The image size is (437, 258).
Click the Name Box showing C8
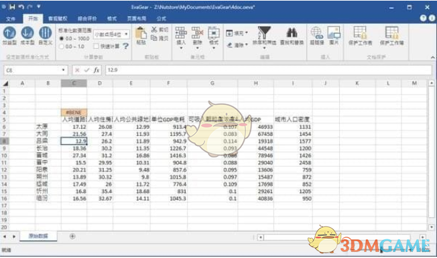[x=32, y=70]
